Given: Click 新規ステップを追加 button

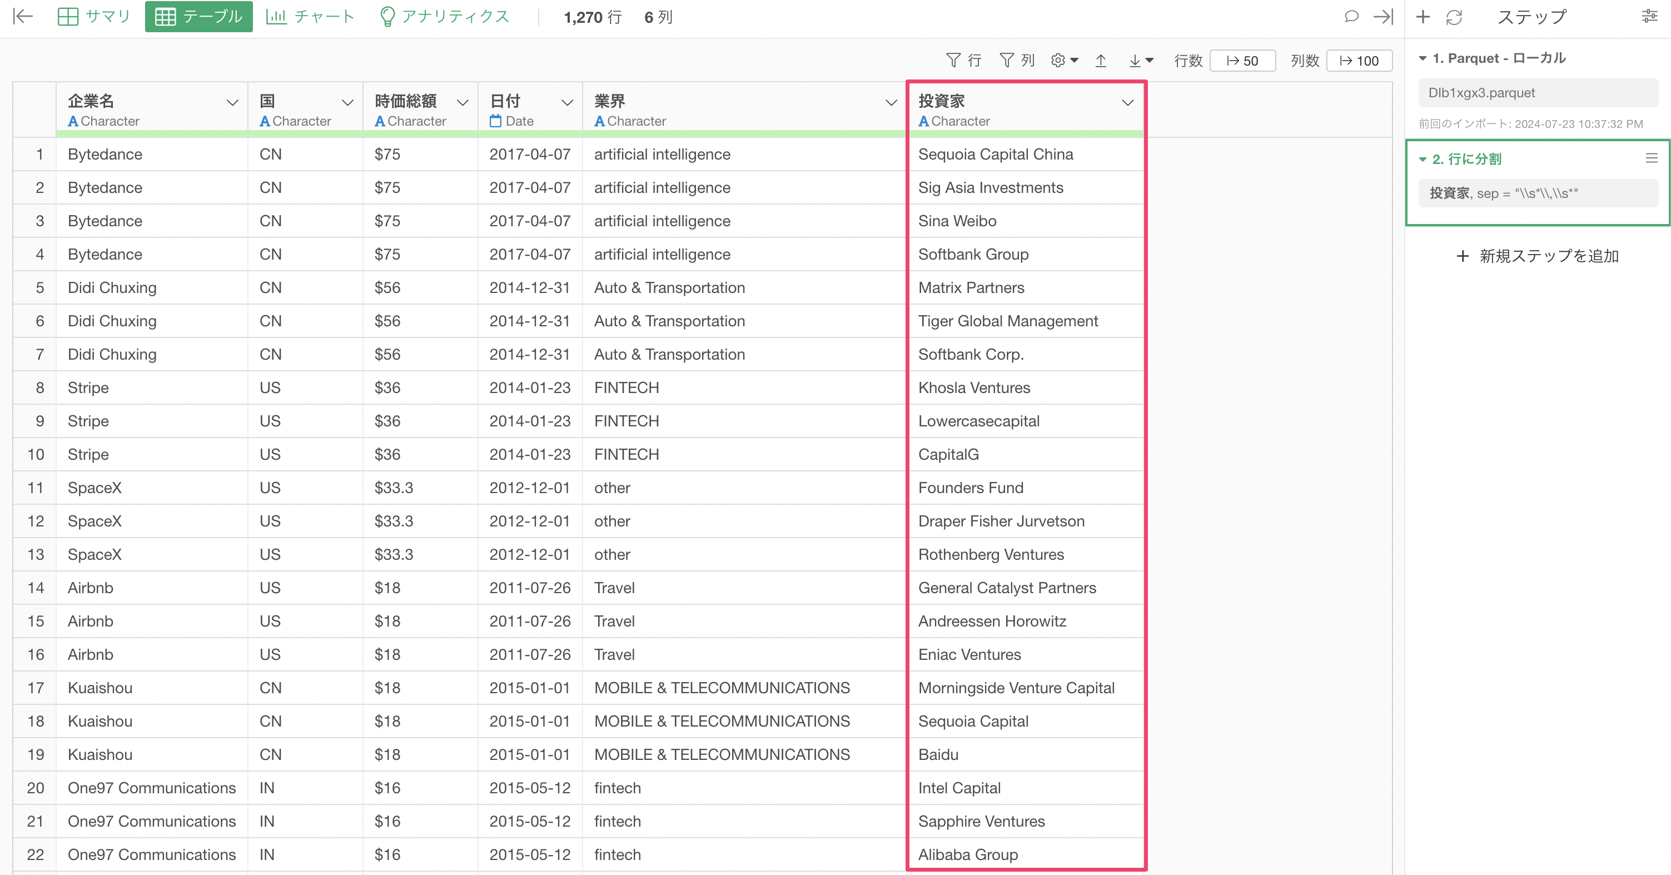Looking at the screenshot, I should click(x=1538, y=256).
